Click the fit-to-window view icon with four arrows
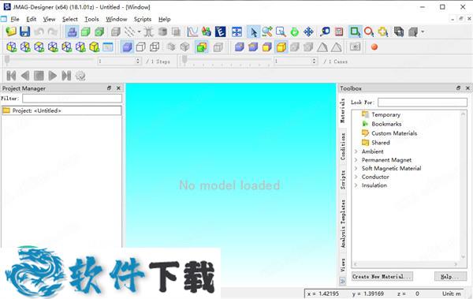The width and height of the screenshot is (473, 299). click(x=236, y=32)
